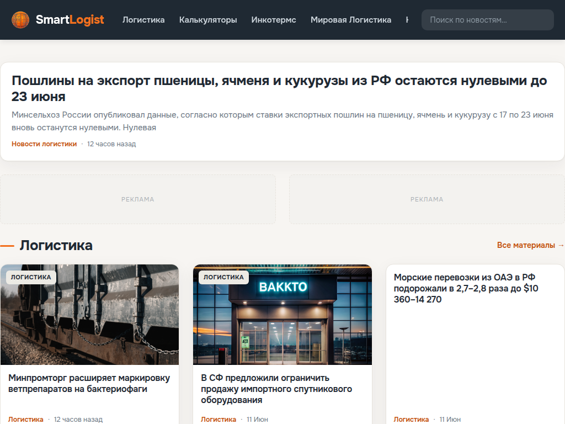Click the Минсельхоз России summary text
This screenshot has width=565, height=424.
point(282,121)
